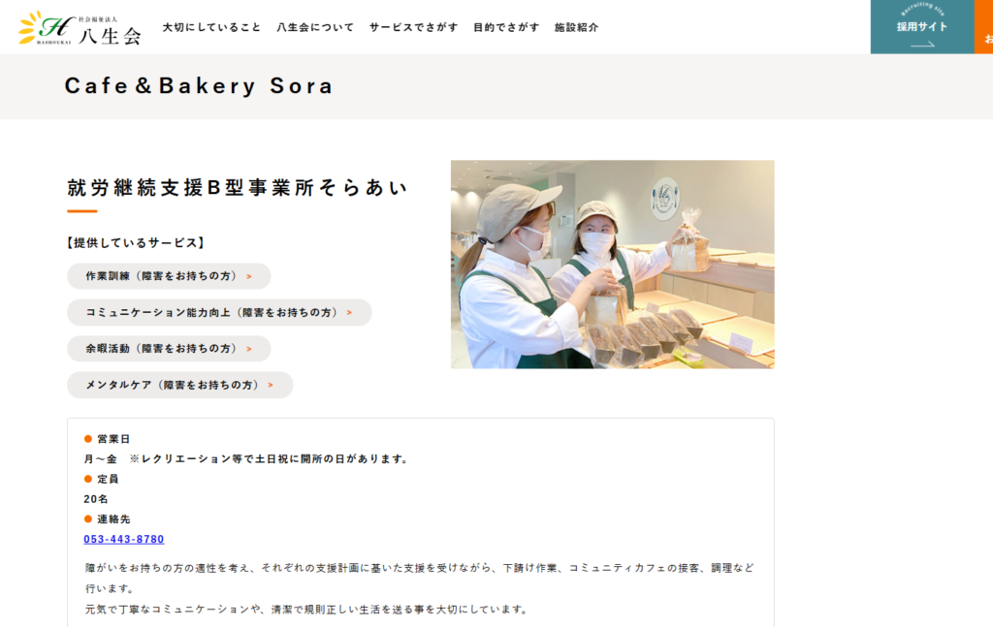Call the phone number 053-443-8780 link
993x627 pixels.
(124, 539)
